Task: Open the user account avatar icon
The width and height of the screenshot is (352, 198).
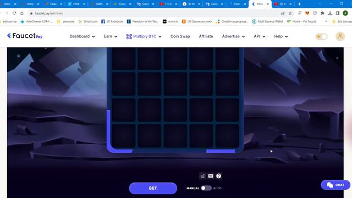Action: [x=340, y=36]
